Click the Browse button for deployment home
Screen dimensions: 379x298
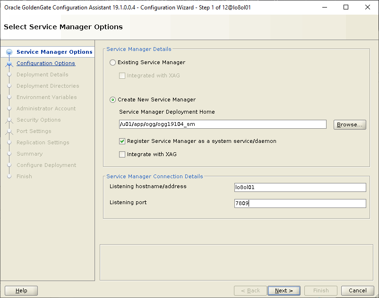coord(350,124)
